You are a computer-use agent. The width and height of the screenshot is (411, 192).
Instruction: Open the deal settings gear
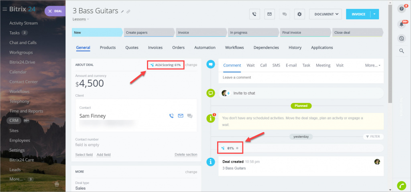[x=299, y=14]
